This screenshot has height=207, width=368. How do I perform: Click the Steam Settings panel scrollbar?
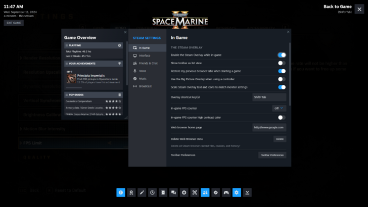point(290,74)
